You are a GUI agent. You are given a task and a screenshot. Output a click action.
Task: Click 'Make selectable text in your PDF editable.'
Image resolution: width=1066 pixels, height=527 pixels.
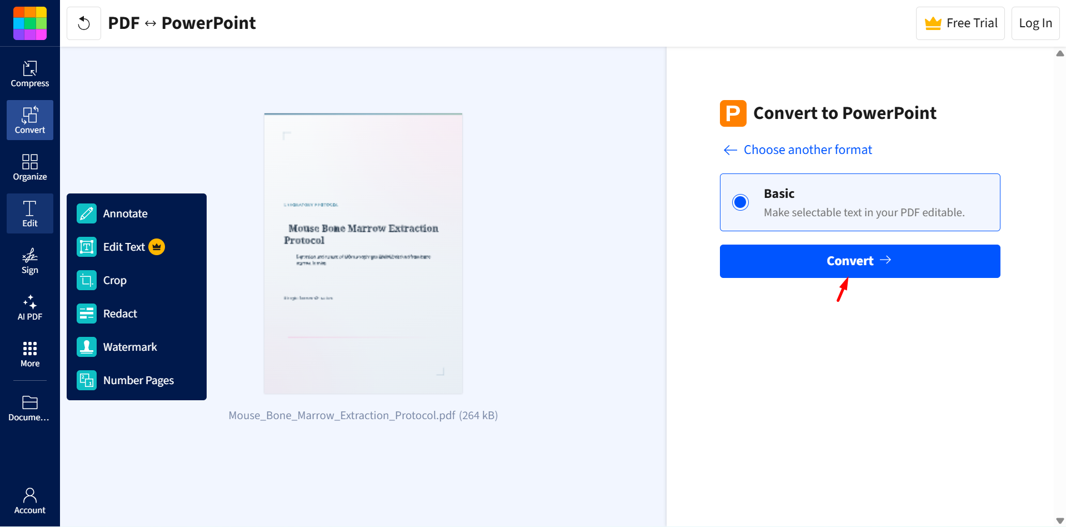[864, 212]
